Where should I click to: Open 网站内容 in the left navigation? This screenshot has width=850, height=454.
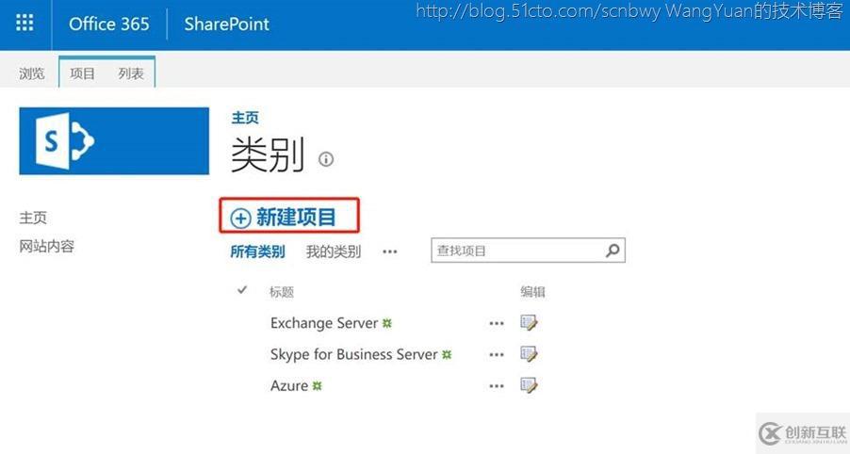tap(46, 247)
